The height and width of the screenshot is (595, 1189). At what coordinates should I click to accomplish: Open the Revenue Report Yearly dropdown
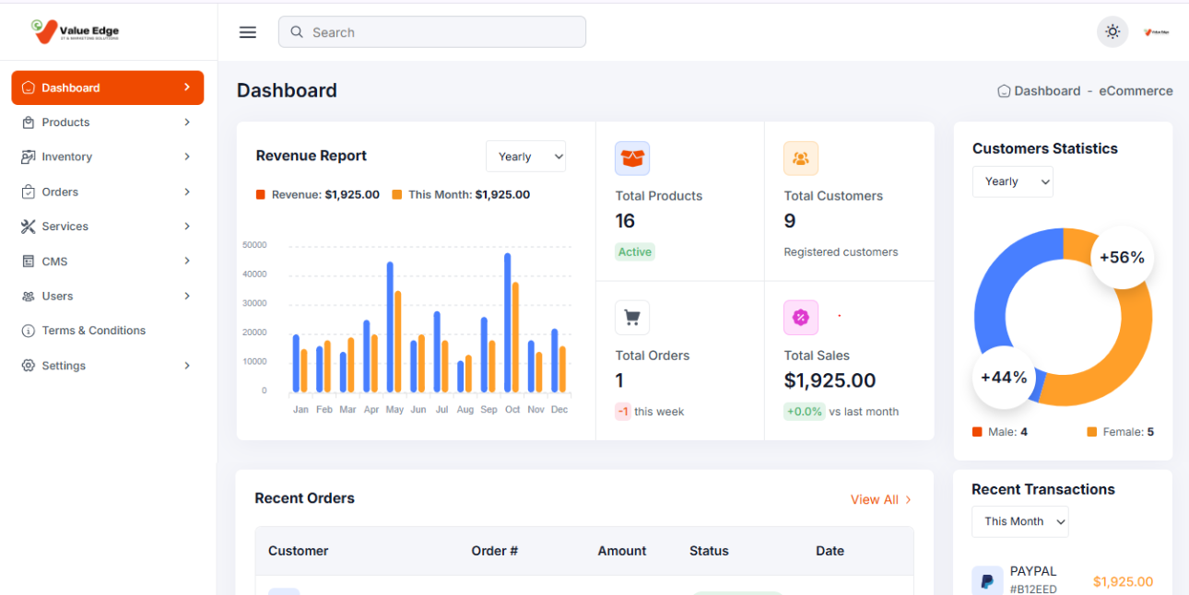[525, 157]
